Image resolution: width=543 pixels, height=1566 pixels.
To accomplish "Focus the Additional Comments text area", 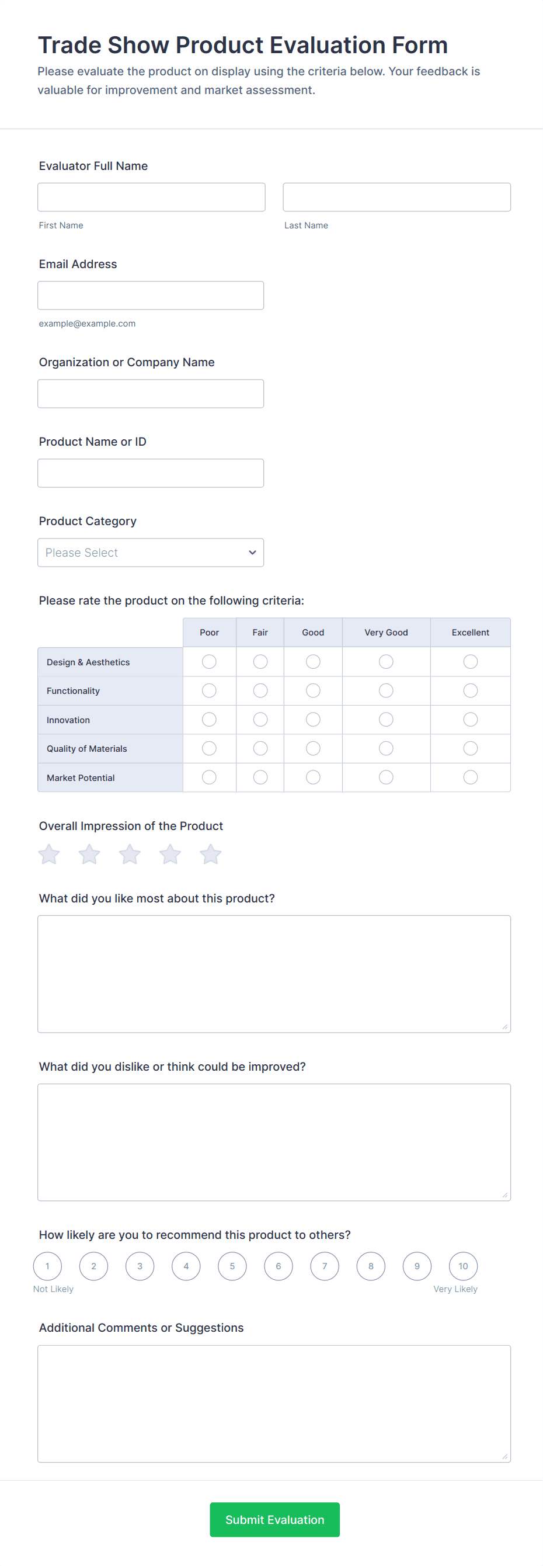I will 274,1403.
